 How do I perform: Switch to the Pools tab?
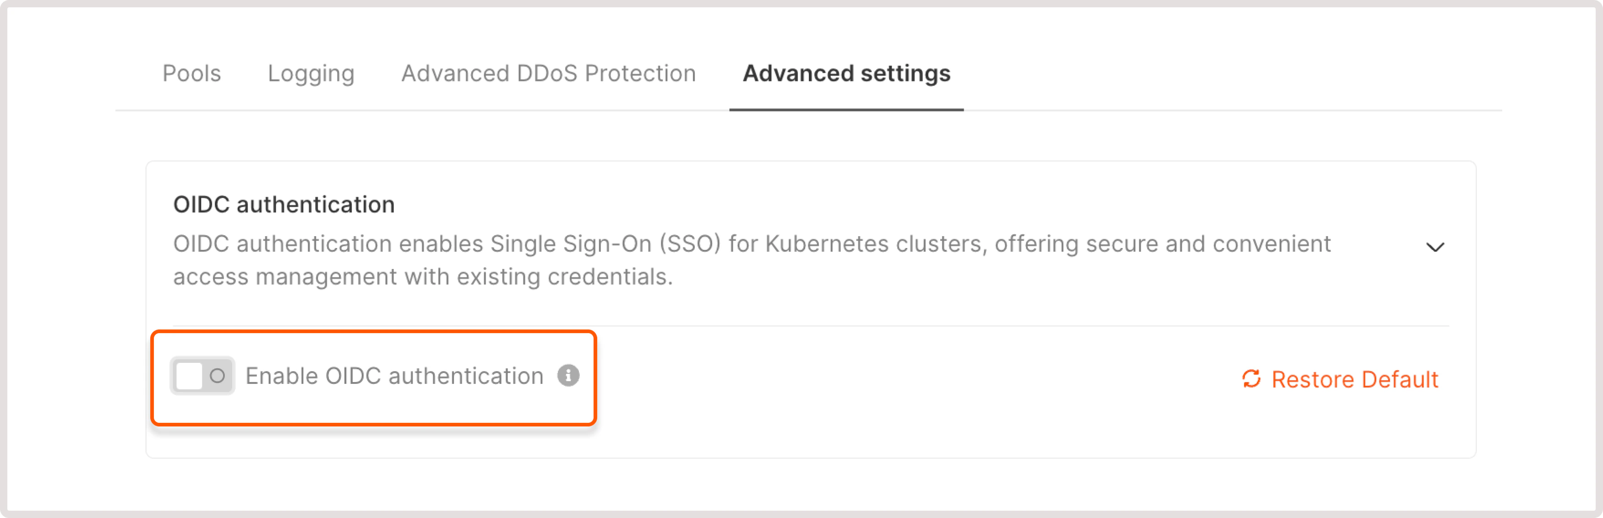pyautogui.click(x=191, y=73)
